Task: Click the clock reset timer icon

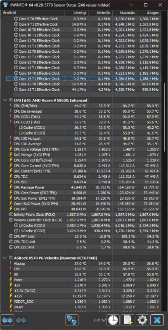Action: tap(113, 320)
